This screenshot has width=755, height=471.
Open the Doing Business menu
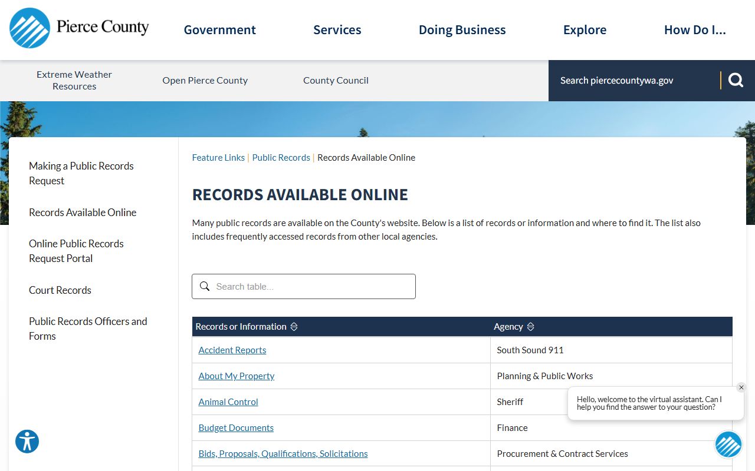pos(462,30)
